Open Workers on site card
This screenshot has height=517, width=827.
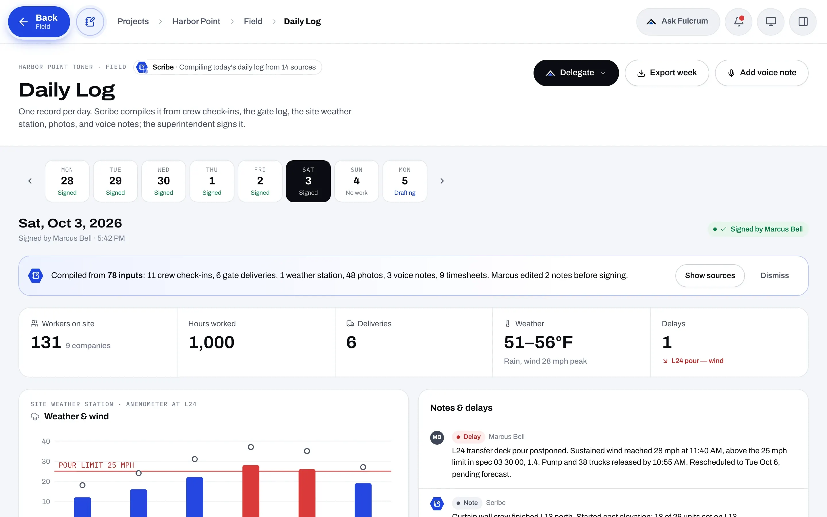pyautogui.click(x=98, y=342)
